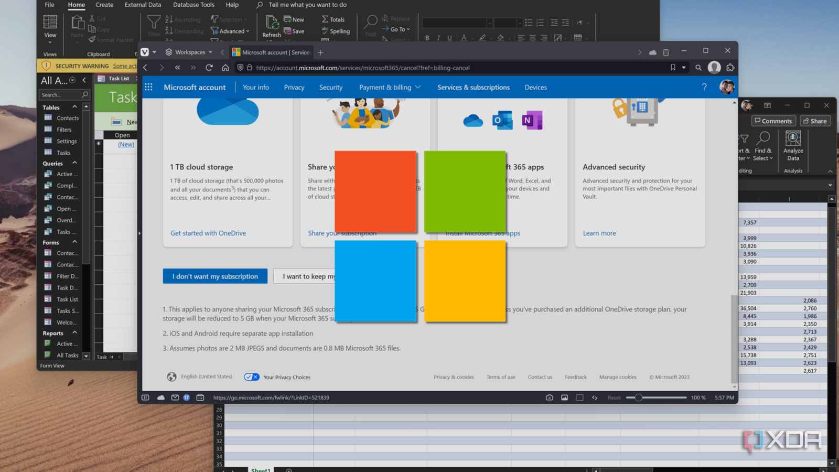Click the Access navigation Search box
Screen dimensions: 839x472
point(64,95)
